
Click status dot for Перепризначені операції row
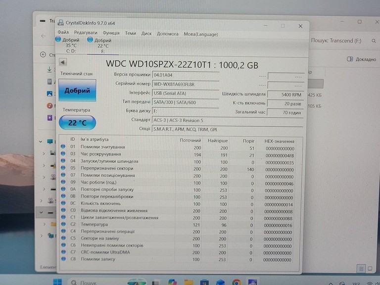pos(63,231)
